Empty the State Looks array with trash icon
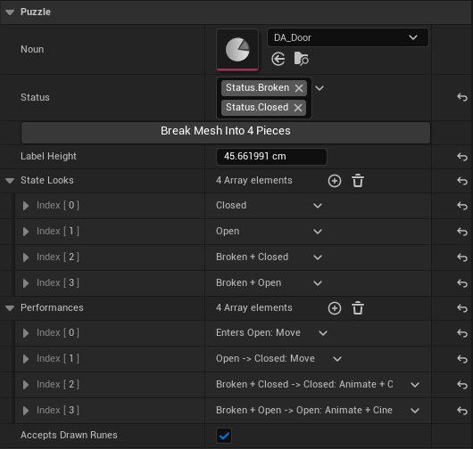This screenshot has height=449, width=473. coord(358,181)
